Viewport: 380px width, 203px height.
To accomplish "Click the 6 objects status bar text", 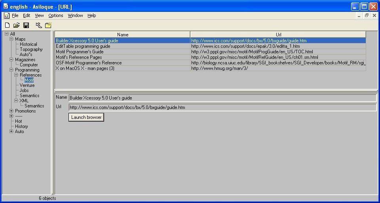I will [x=47, y=198].
